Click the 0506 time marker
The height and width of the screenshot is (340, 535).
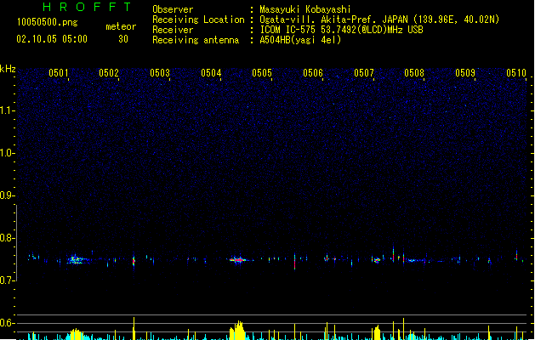click(x=313, y=73)
